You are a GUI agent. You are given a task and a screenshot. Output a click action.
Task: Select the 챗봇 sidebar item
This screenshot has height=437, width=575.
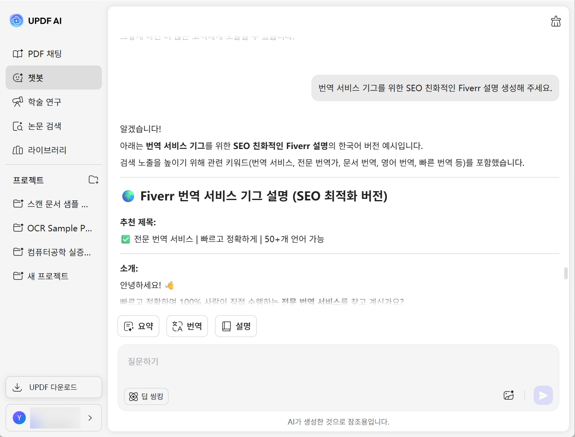[x=53, y=78]
